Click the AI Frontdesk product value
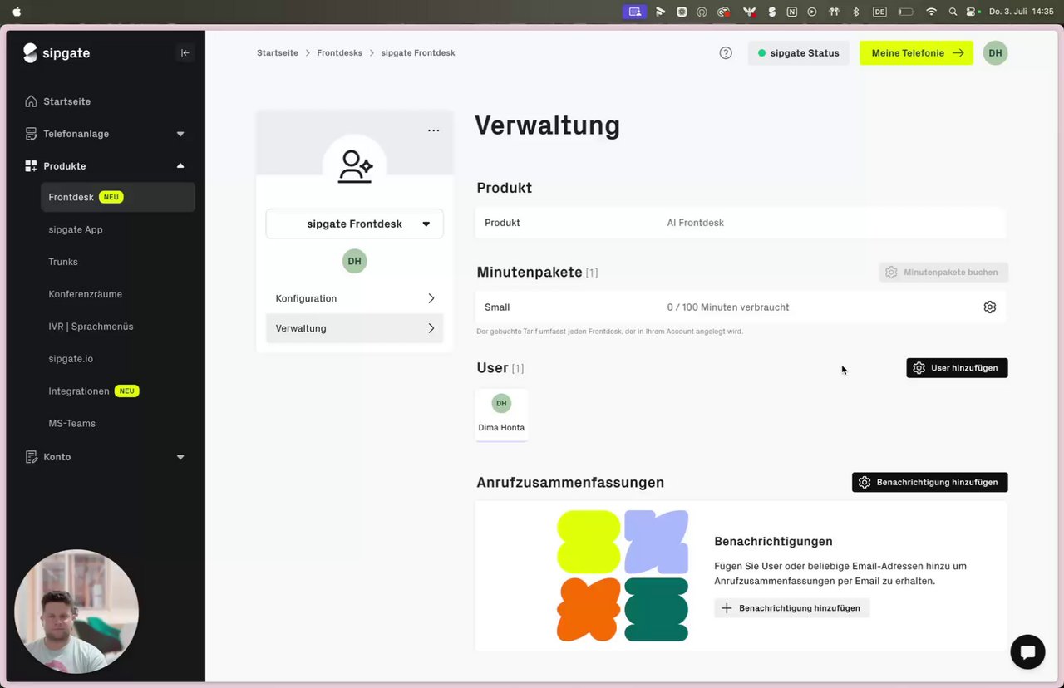This screenshot has height=688, width=1064. [695, 223]
